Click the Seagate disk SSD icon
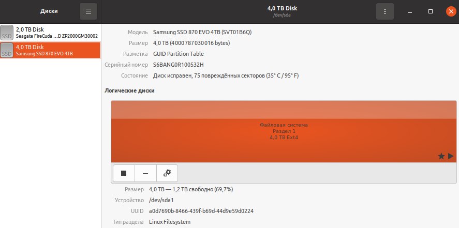459x228 pixels. 7,33
